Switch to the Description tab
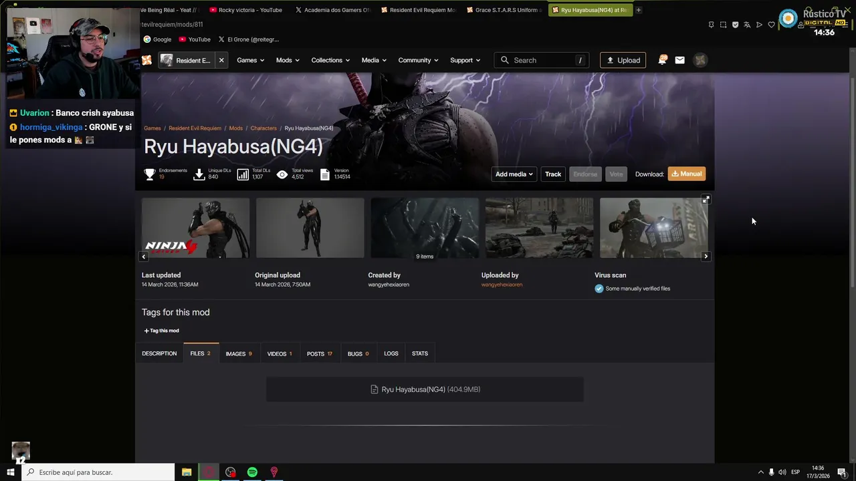 point(159,353)
